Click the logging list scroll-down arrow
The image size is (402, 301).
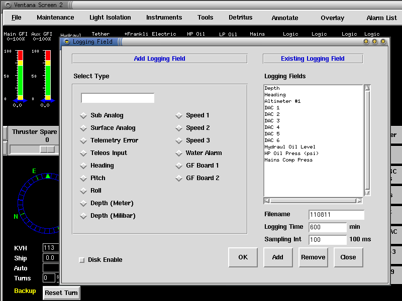tap(367, 193)
